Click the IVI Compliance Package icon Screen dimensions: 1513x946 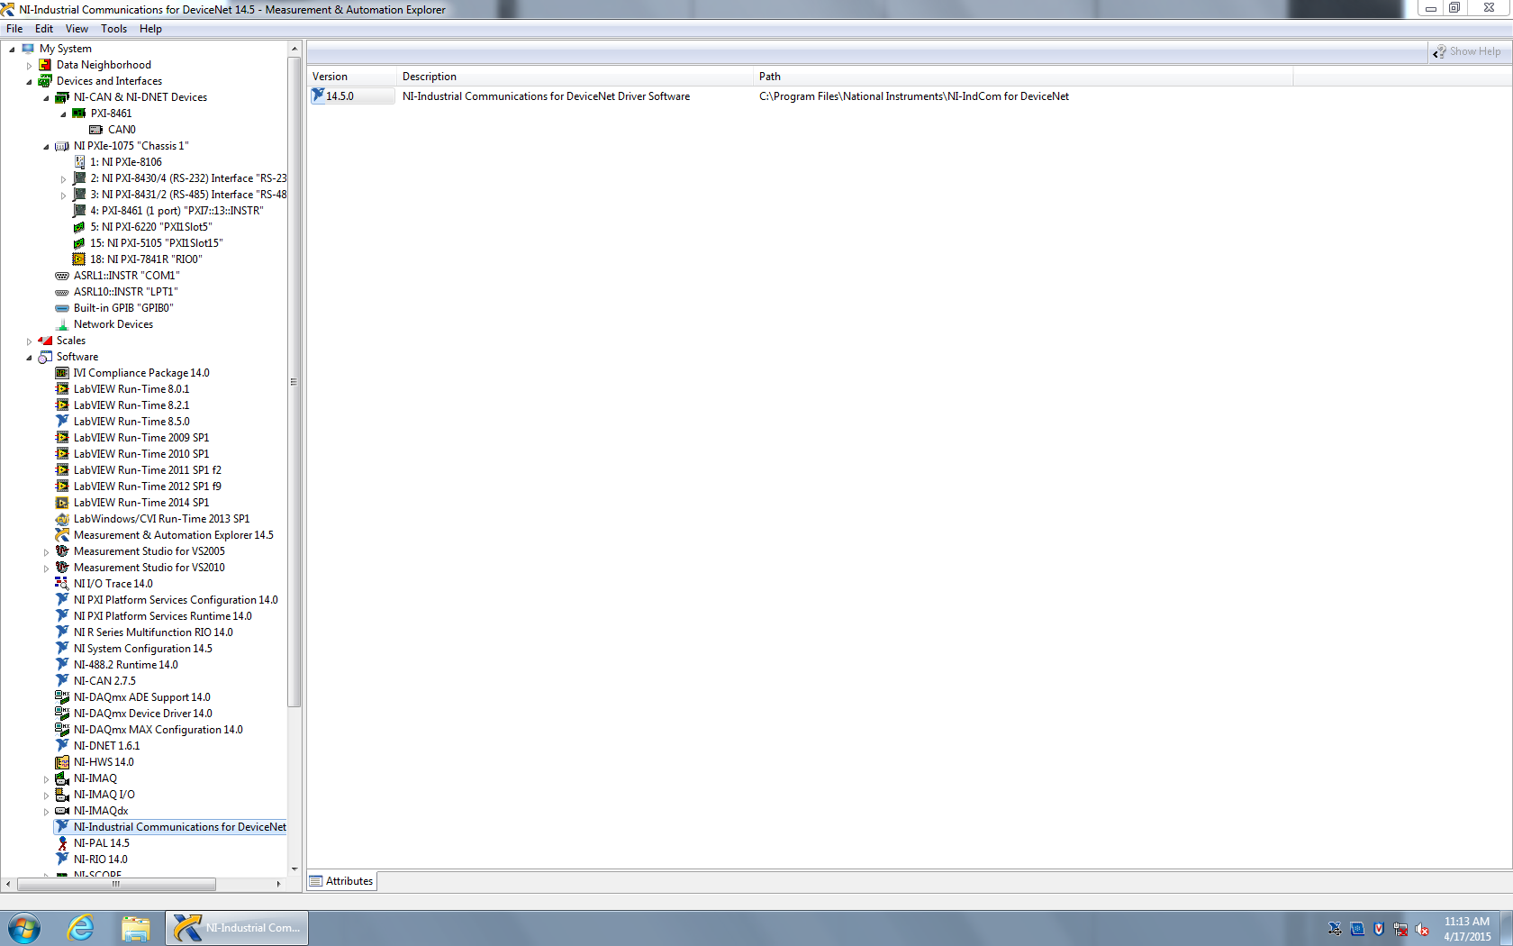point(62,373)
